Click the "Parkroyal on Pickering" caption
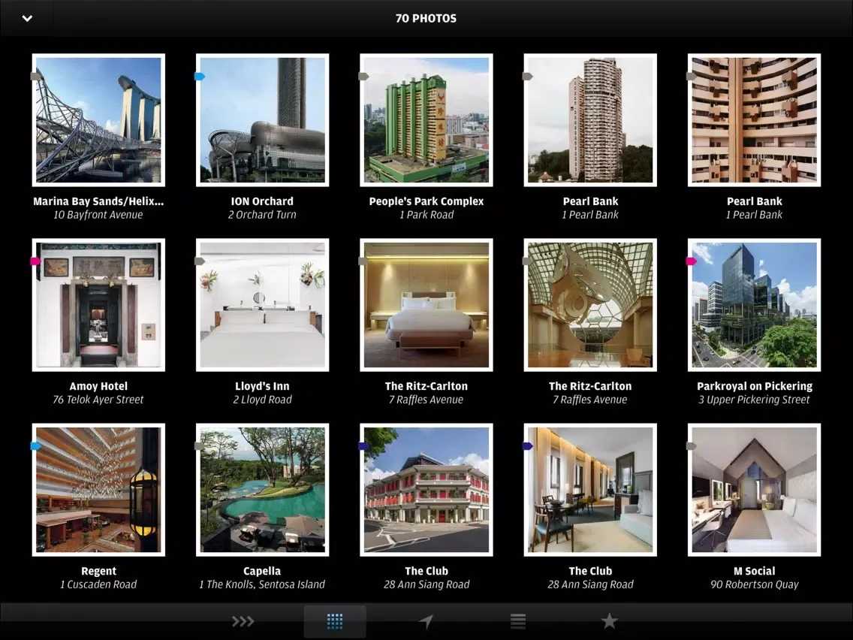 coord(755,386)
